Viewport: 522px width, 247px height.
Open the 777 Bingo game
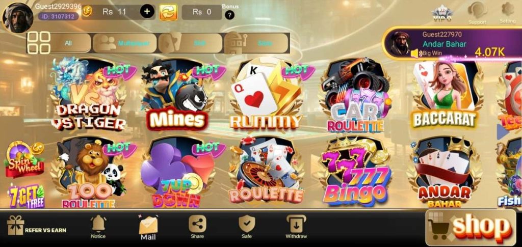[x=355, y=172]
